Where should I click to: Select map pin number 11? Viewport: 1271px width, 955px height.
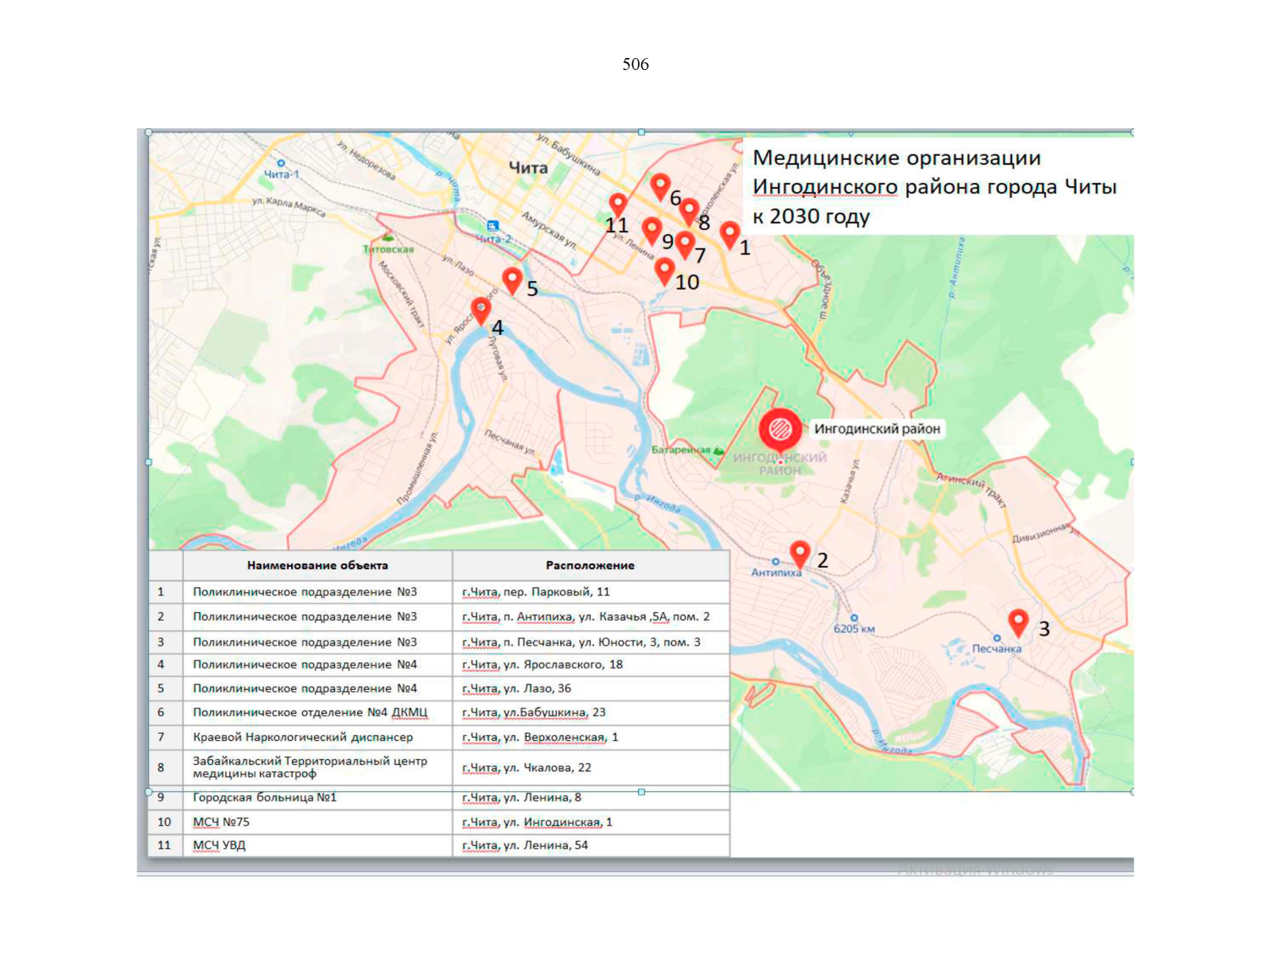pyautogui.click(x=617, y=205)
